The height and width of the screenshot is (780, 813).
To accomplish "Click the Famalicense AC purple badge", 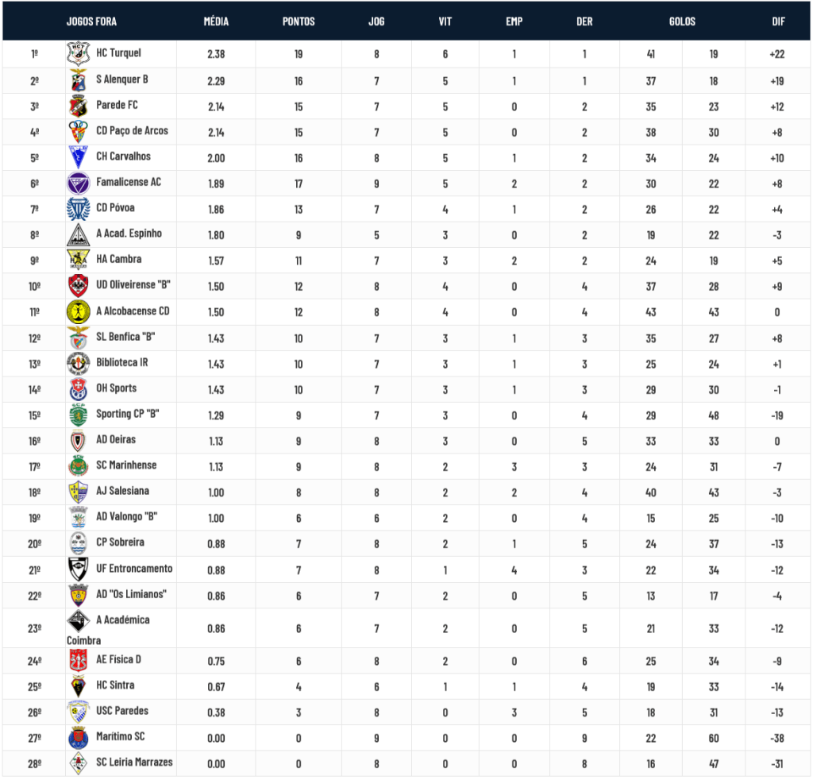I will [x=79, y=183].
